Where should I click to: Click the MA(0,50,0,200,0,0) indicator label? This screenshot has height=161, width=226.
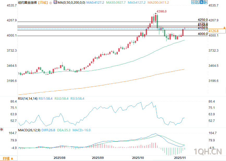click(71, 2)
